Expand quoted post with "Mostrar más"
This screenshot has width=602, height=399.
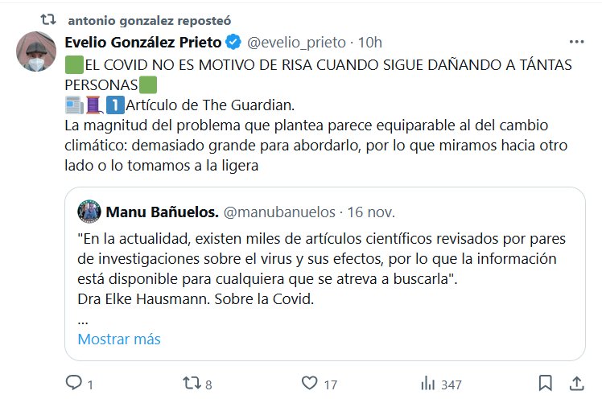119,339
